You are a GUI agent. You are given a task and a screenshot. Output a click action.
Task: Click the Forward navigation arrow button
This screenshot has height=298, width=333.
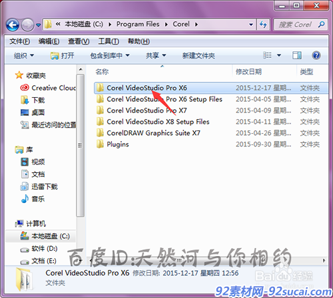(27, 25)
